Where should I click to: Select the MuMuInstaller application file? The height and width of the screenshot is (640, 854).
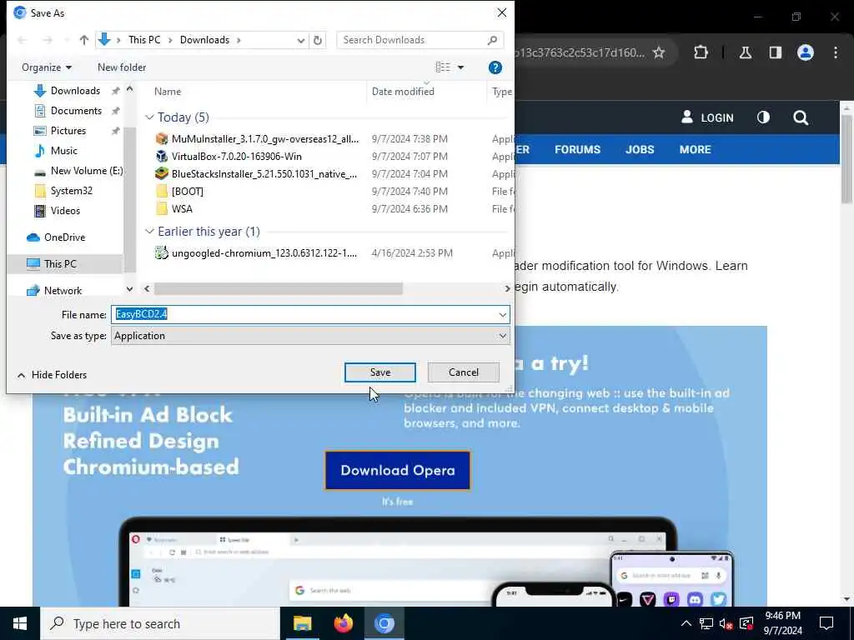[x=257, y=139]
